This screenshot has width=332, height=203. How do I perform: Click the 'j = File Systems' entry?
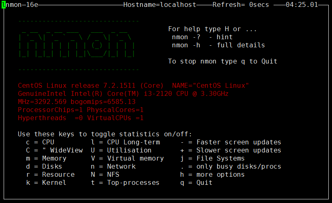point(212,159)
